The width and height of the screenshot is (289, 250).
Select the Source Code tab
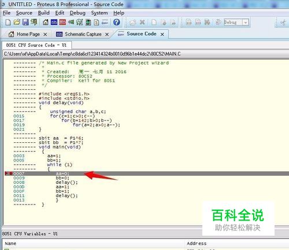[141, 34]
